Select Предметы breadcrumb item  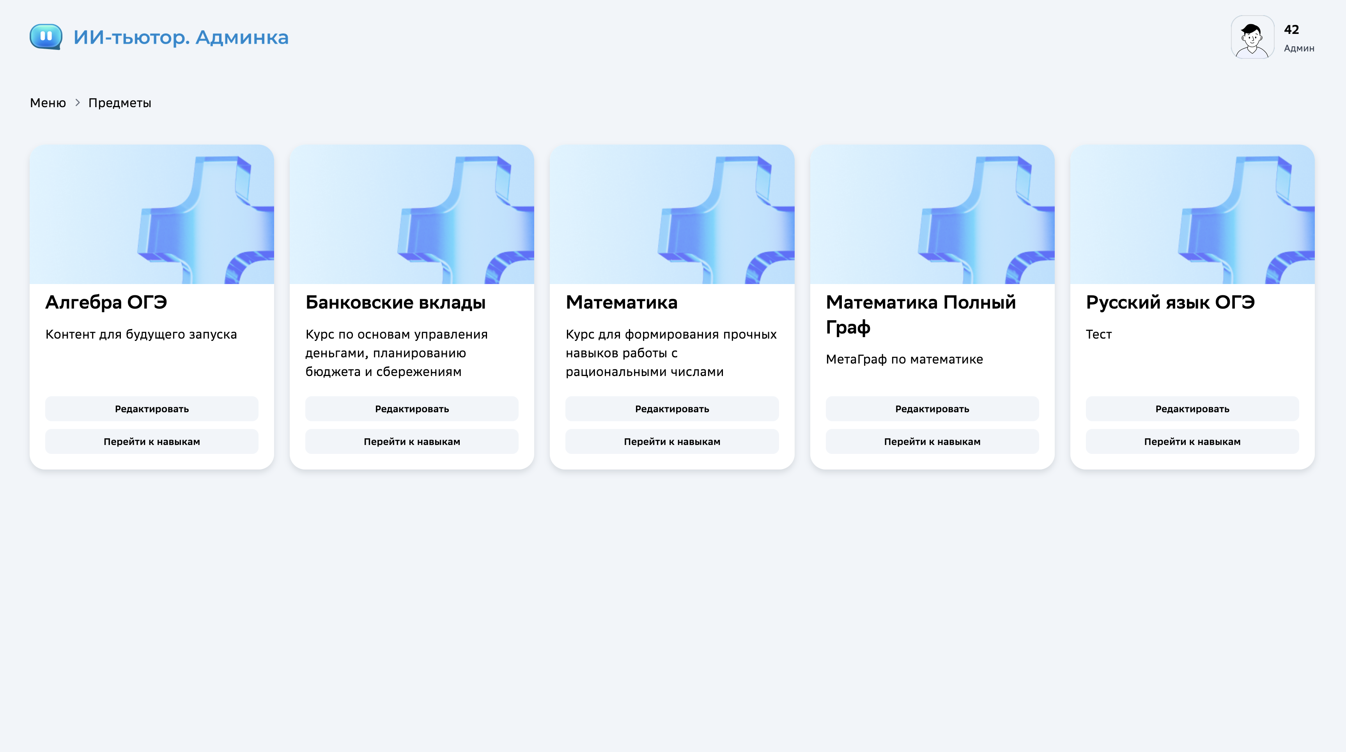[120, 103]
